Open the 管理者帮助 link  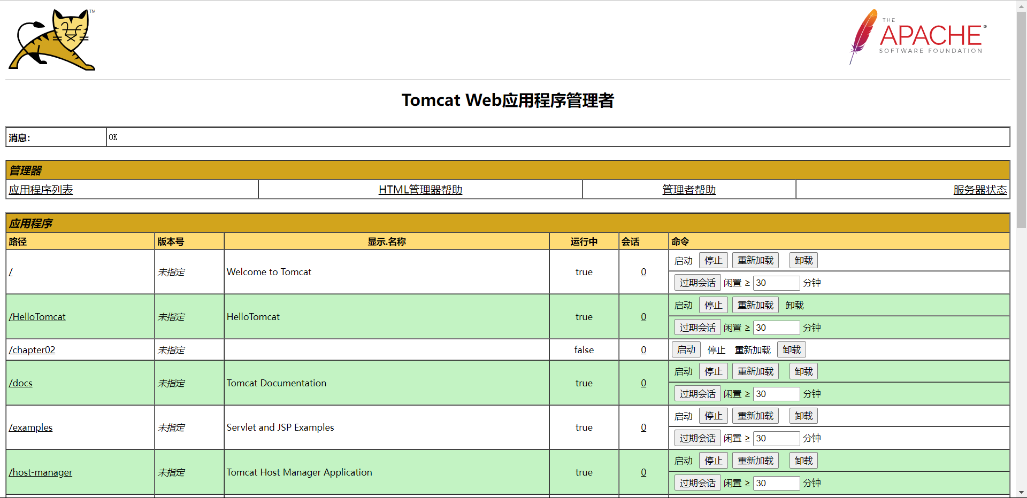point(689,190)
